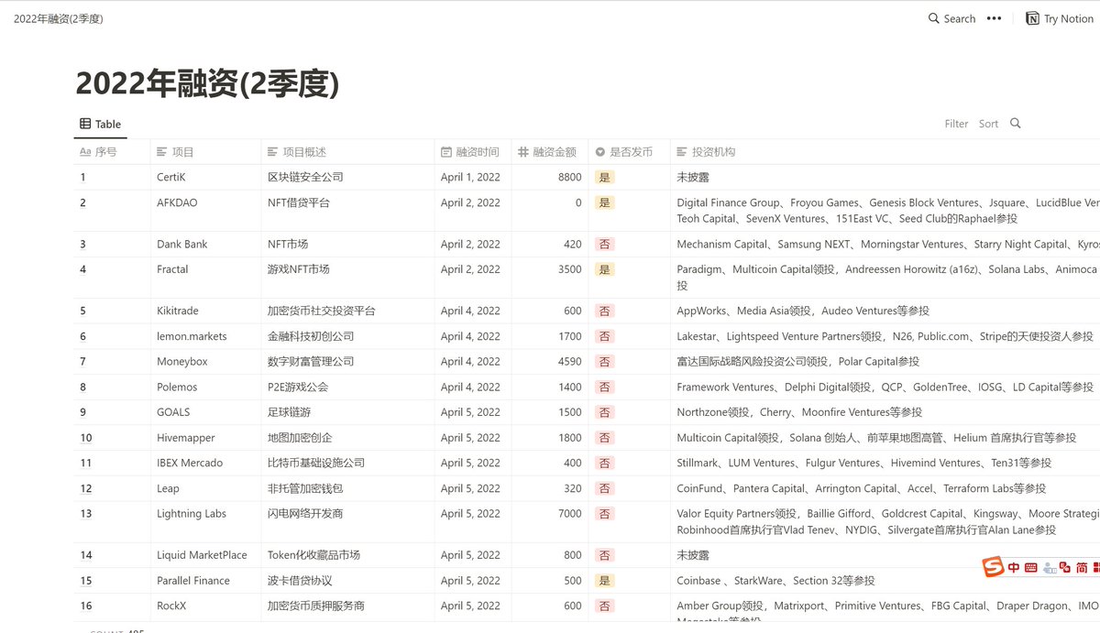Open the Lightning Labs project cell
Image resolution: width=1100 pixels, height=633 pixels.
205,521
